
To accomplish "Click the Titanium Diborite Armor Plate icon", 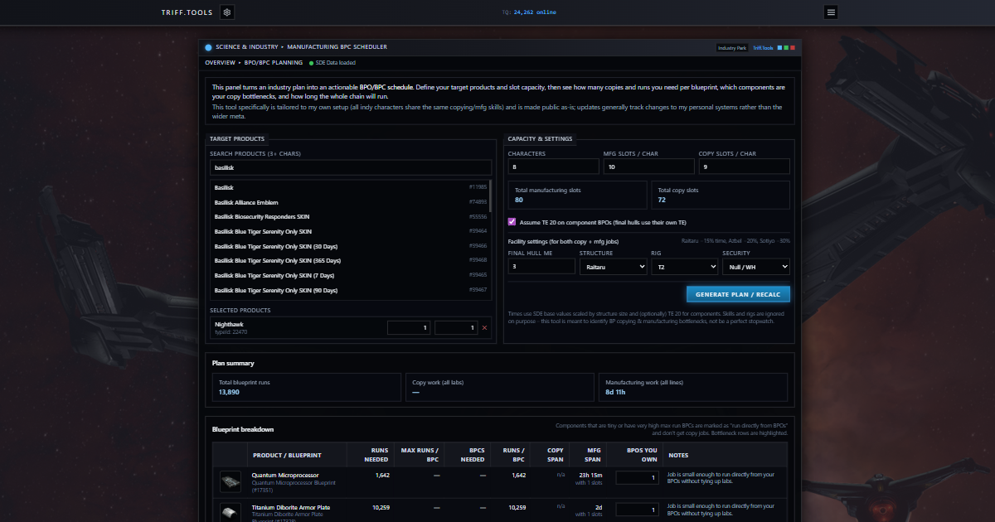I will 231,511.
